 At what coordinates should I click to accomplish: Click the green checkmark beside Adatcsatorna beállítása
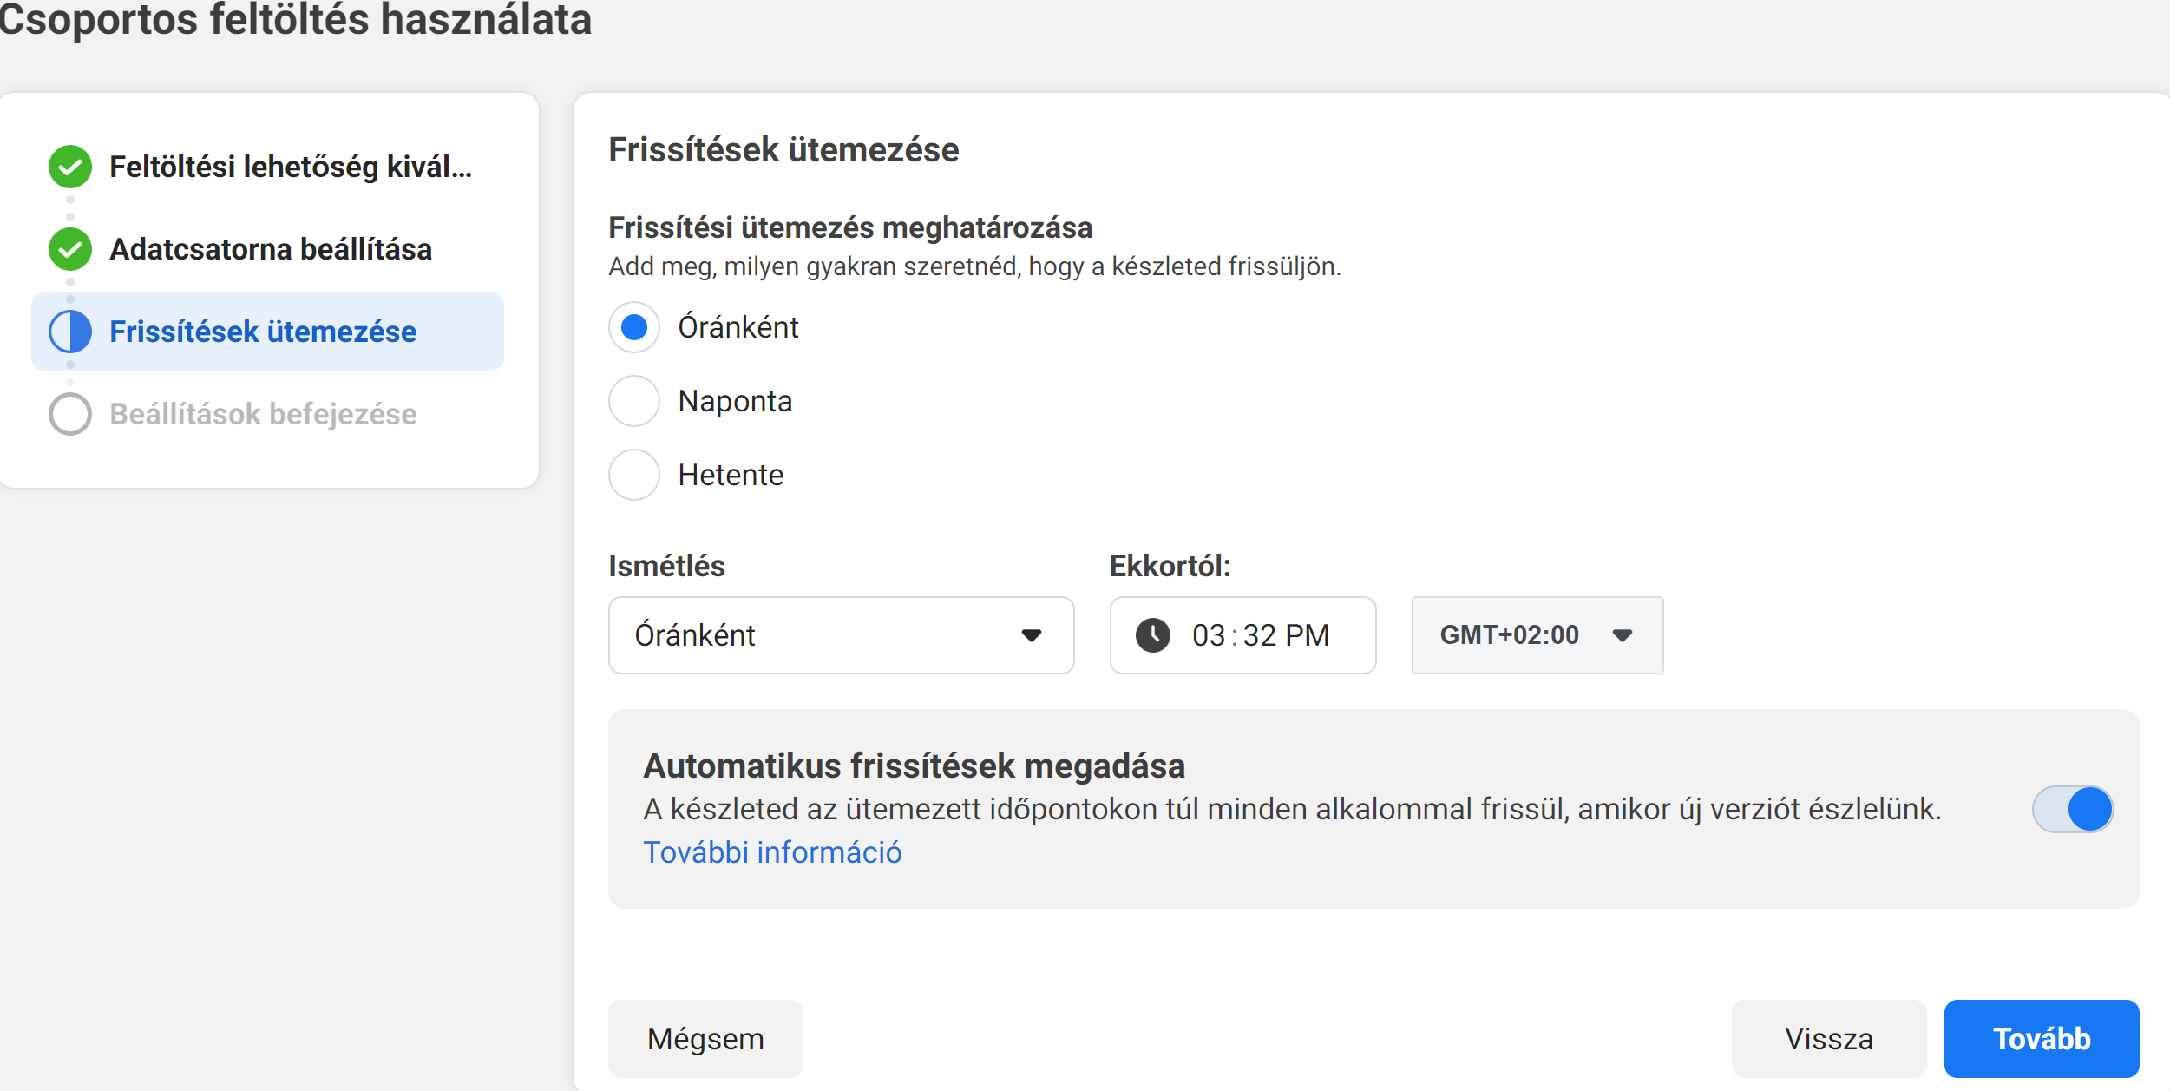click(x=70, y=249)
